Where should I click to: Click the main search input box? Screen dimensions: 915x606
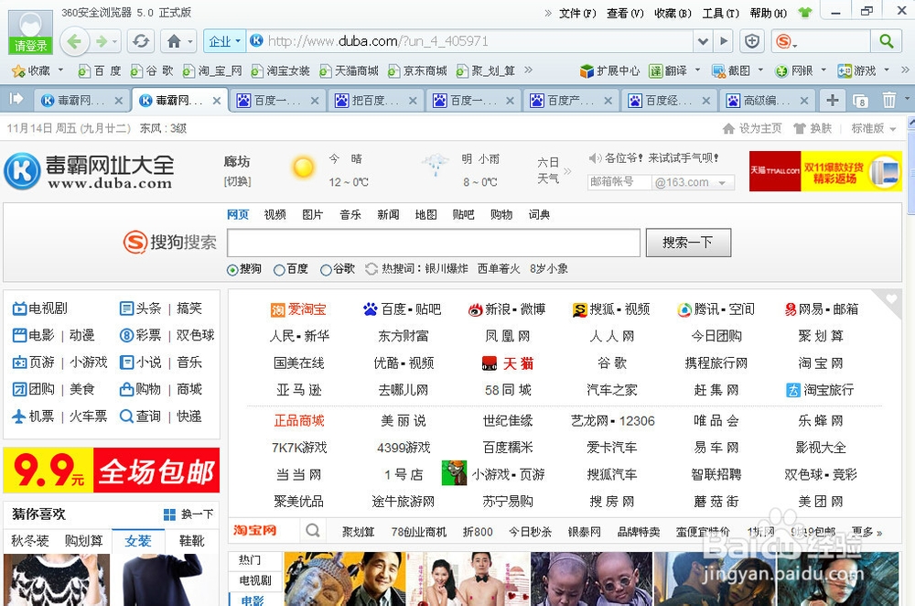(434, 243)
